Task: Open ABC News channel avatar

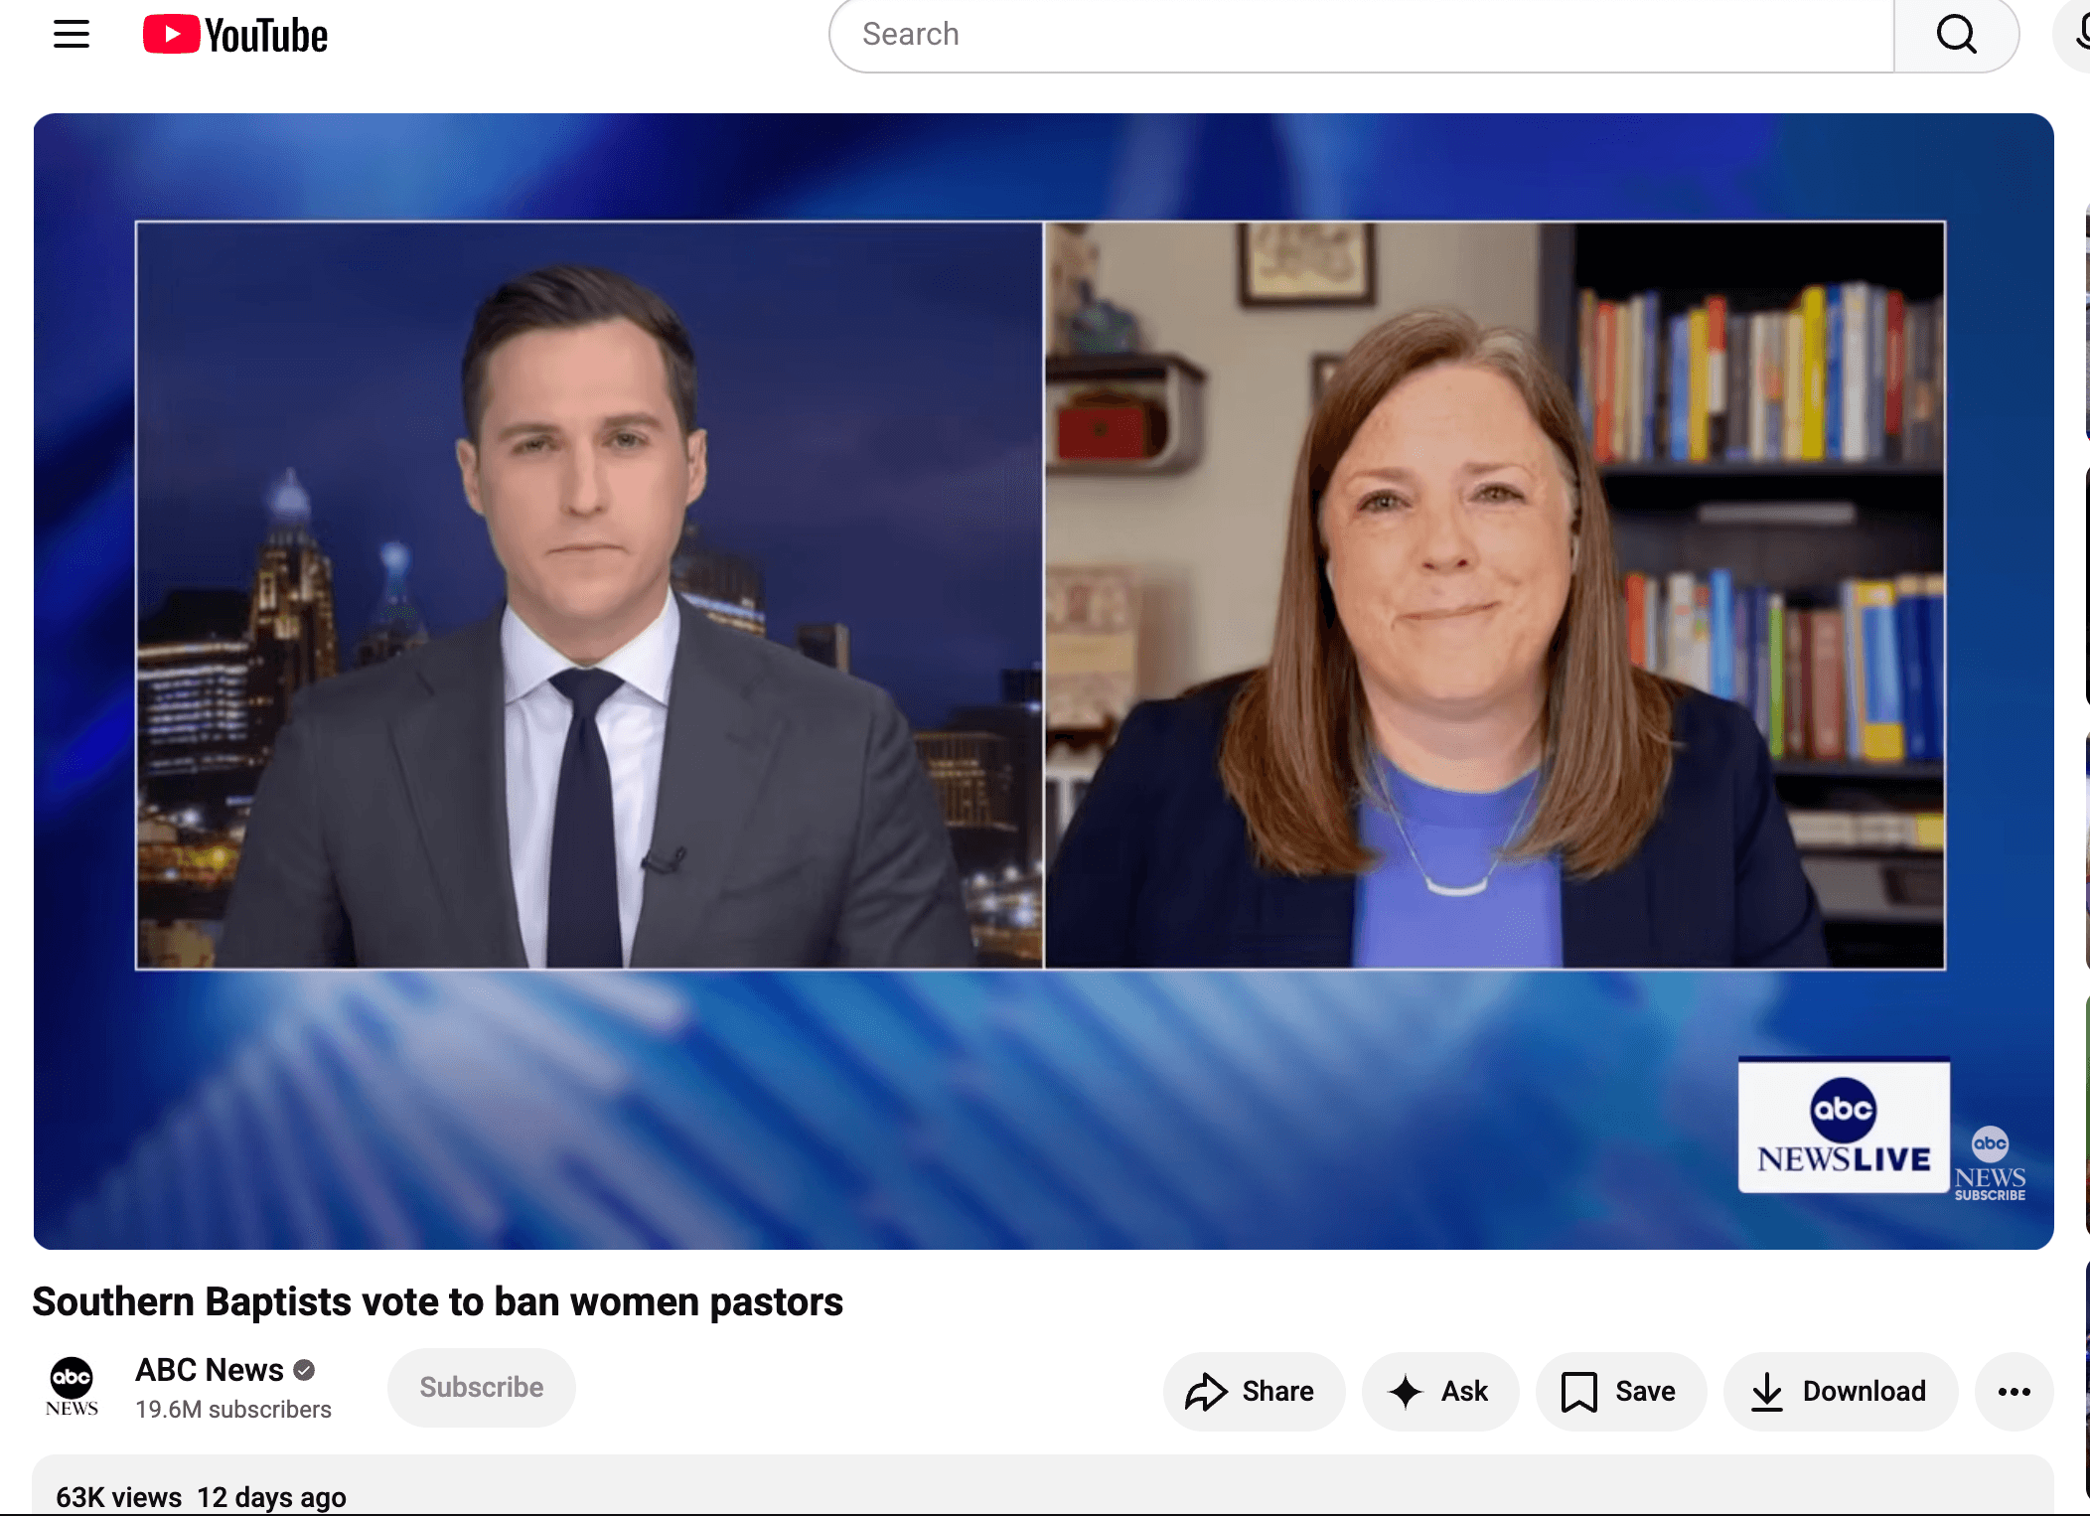Action: (72, 1387)
